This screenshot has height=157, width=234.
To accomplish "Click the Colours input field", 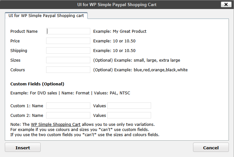I will 68,70.
